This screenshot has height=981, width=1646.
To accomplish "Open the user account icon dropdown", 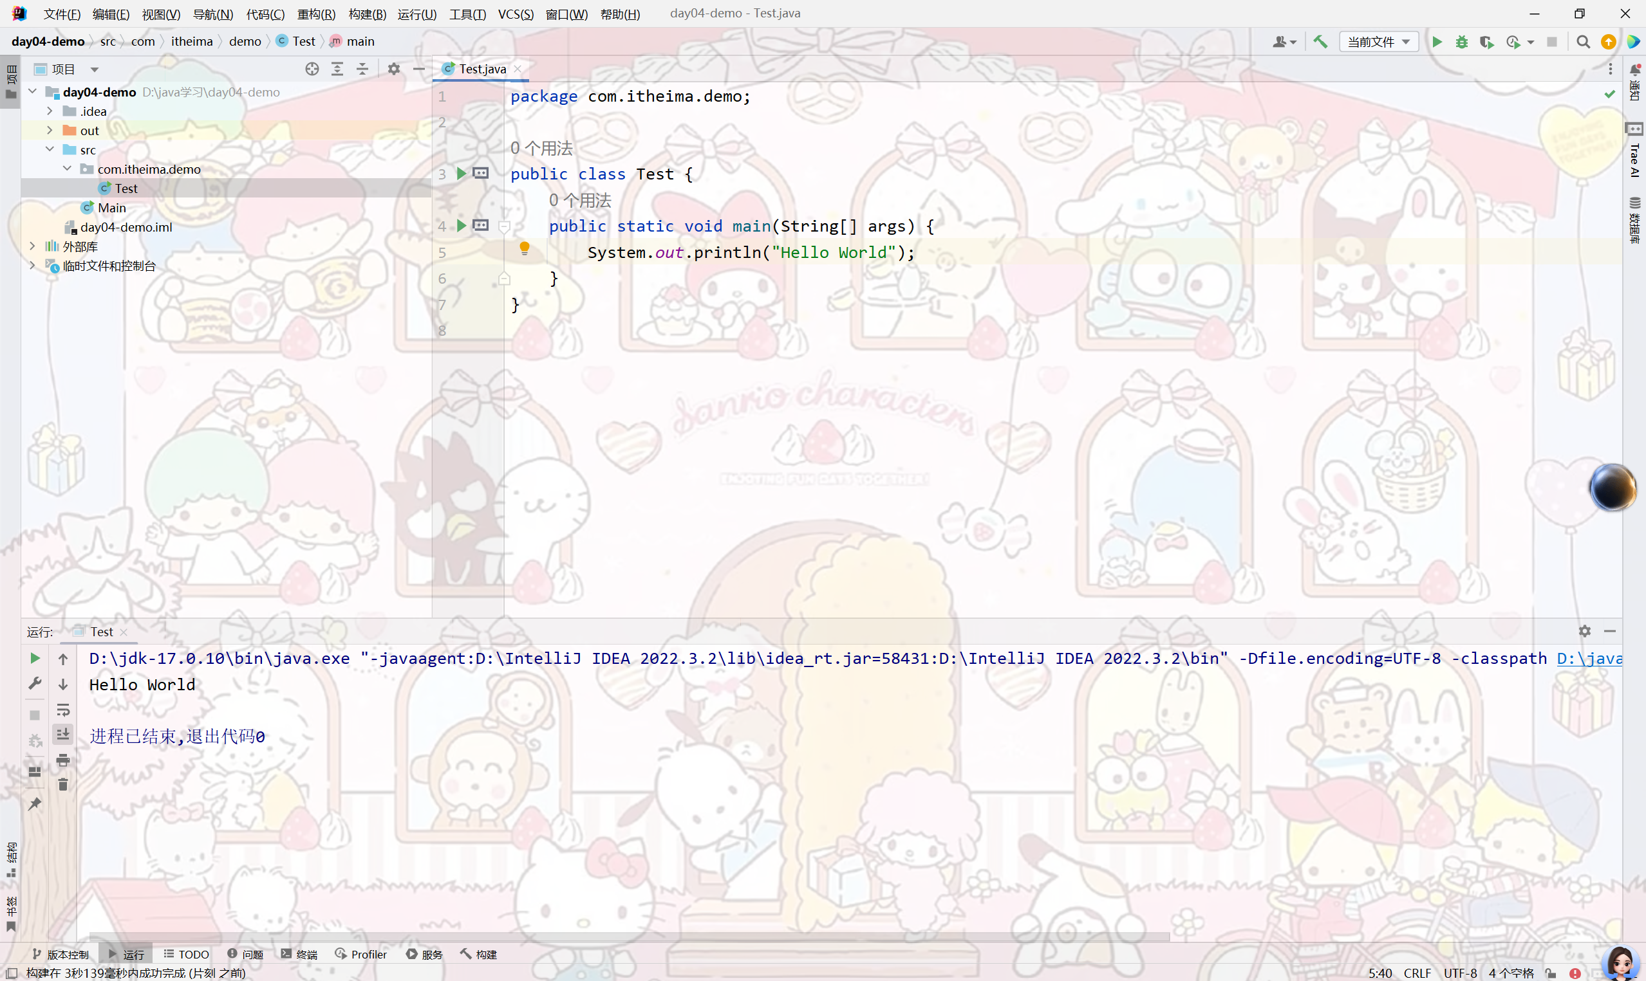I will click(1284, 42).
